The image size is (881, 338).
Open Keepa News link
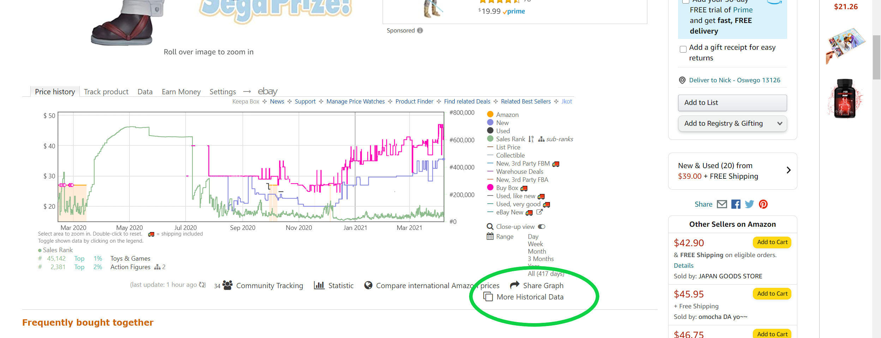tap(277, 101)
